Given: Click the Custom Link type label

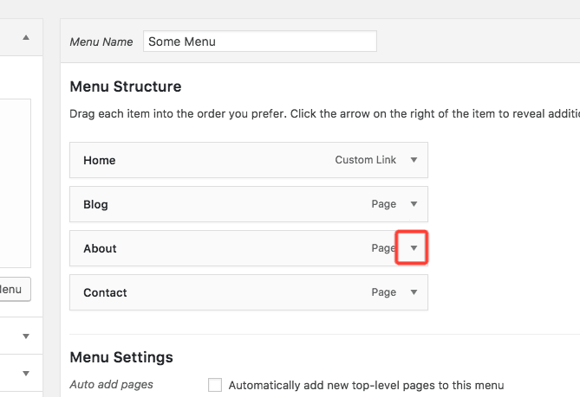Looking at the screenshot, I should click(x=366, y=160).
